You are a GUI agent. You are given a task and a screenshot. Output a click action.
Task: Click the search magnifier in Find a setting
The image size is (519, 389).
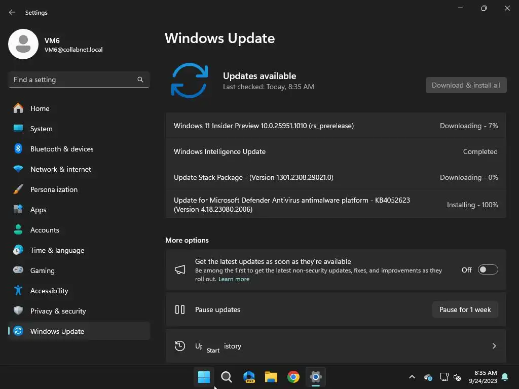(140, 80)
